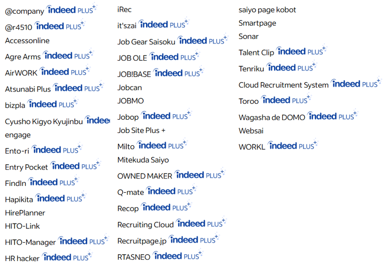Click the Indeed PLUS badge next to JOB OLE
The height and width of the screenshot is (267, 387).
[174, 56]
